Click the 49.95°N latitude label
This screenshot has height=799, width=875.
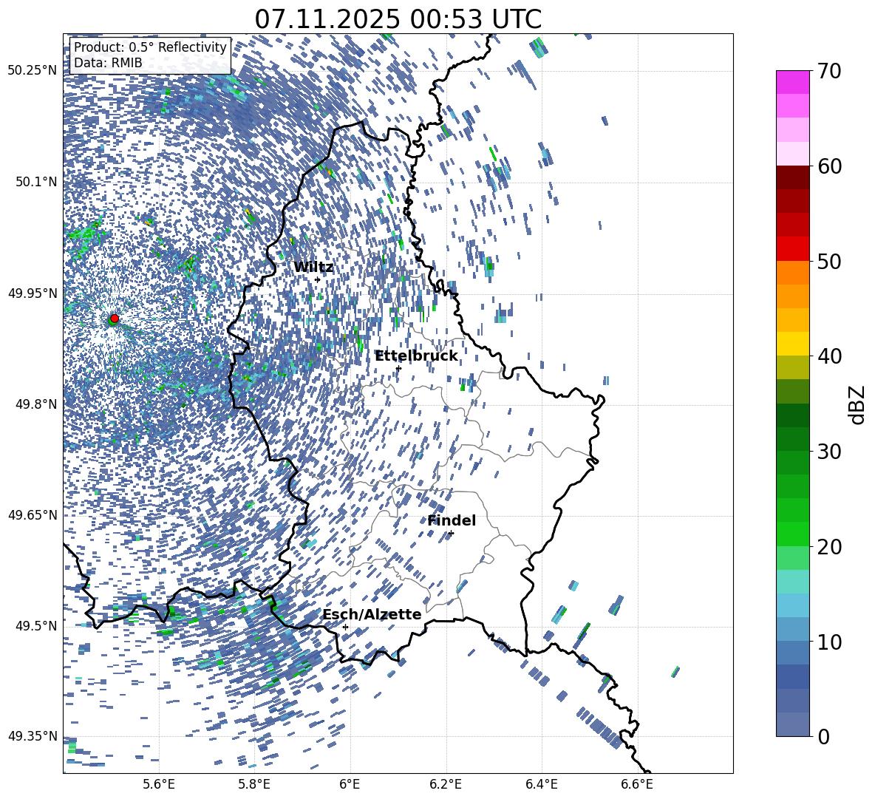[33, 293]
